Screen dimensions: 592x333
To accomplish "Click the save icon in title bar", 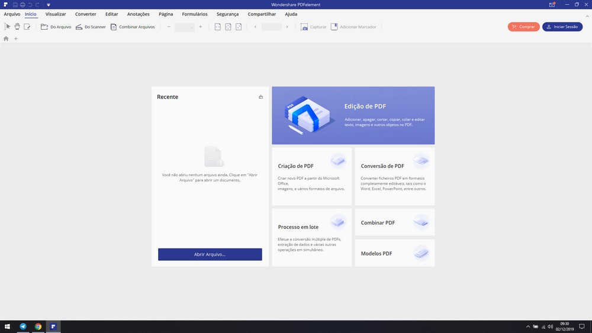I will tap(15, 5).
